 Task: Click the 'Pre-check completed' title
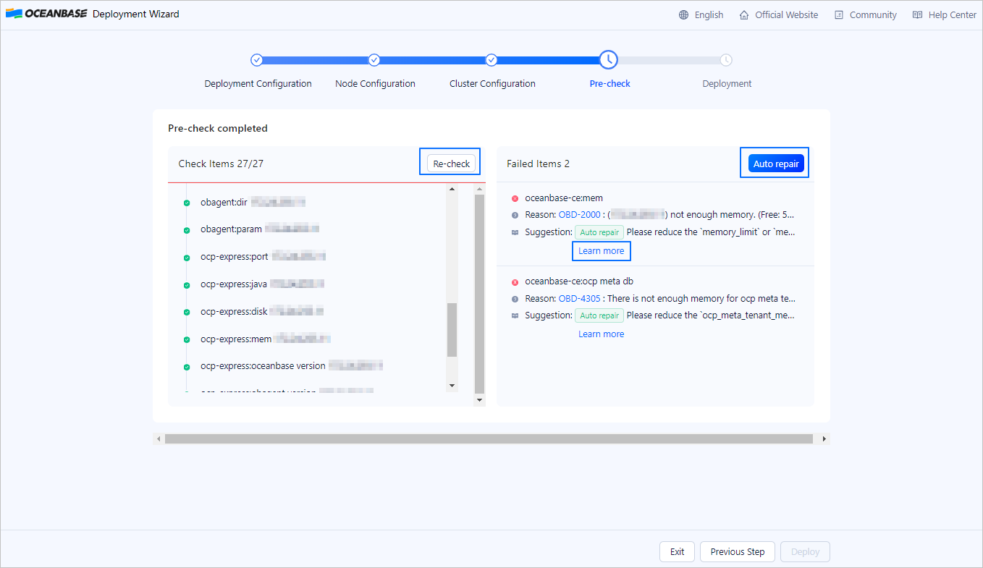pos(218,128)
